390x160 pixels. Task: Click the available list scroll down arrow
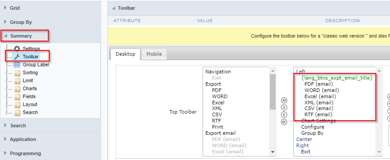pyautogui.click(x=273, y=152)
